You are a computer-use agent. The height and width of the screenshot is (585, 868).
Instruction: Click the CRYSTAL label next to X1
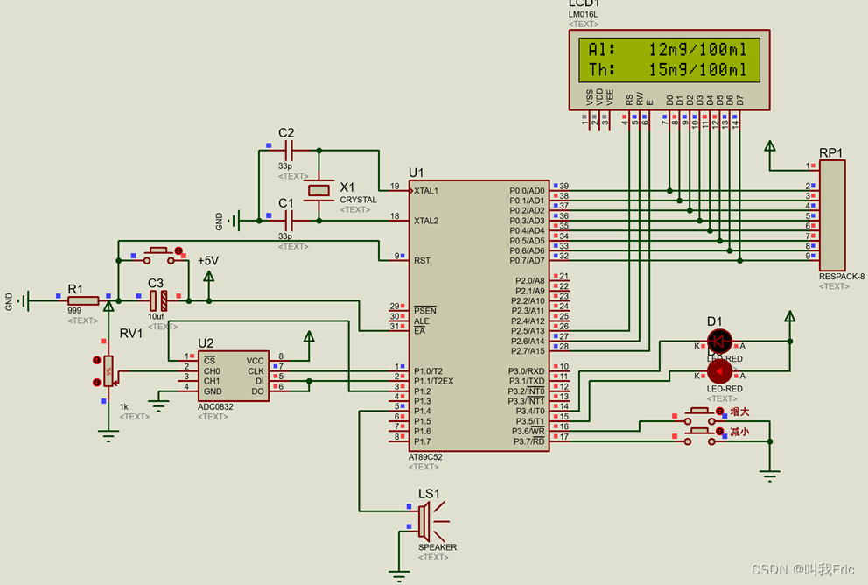(358, 200)
